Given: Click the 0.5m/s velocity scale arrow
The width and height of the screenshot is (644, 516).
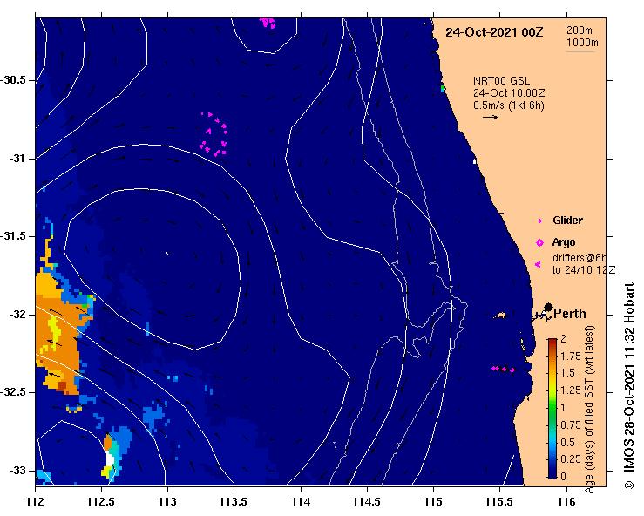Looking at the screenshot, I should (491, 117).
